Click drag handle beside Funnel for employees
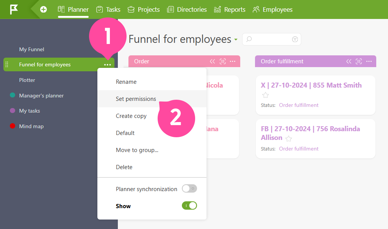The width and height of the screenshot is (388, 229). 7,64
